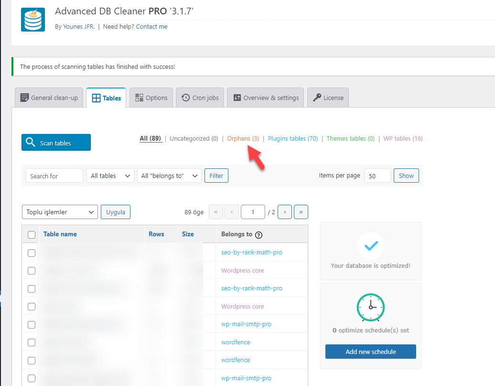
Task: Click the Belongs to help question icon
Action: tap(258, 235)
